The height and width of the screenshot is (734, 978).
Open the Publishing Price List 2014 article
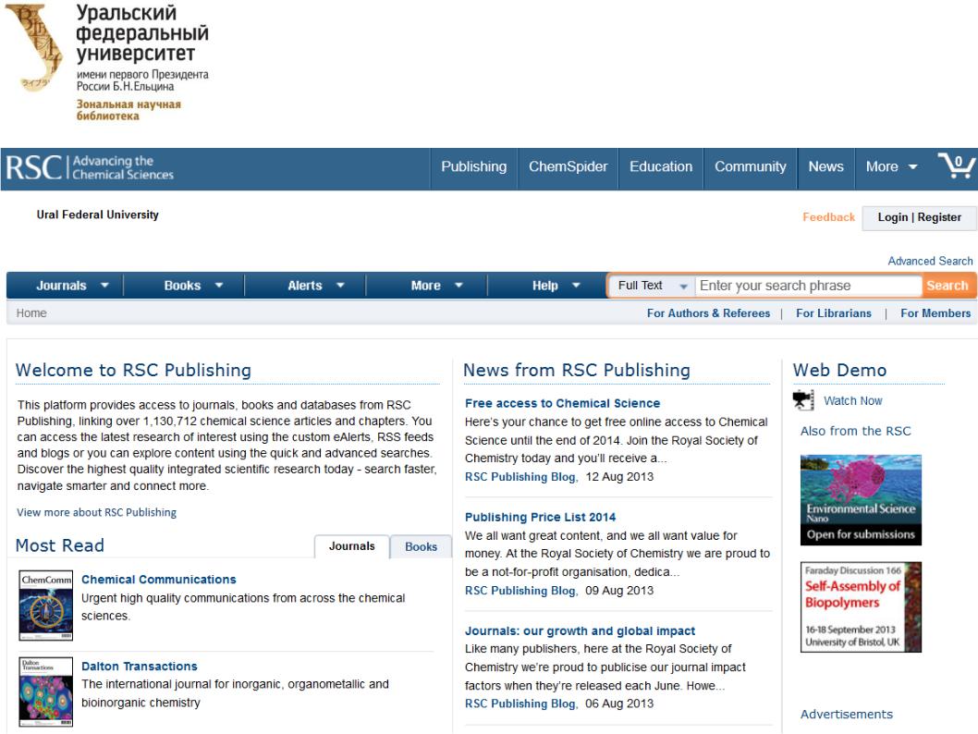(540, 517)
